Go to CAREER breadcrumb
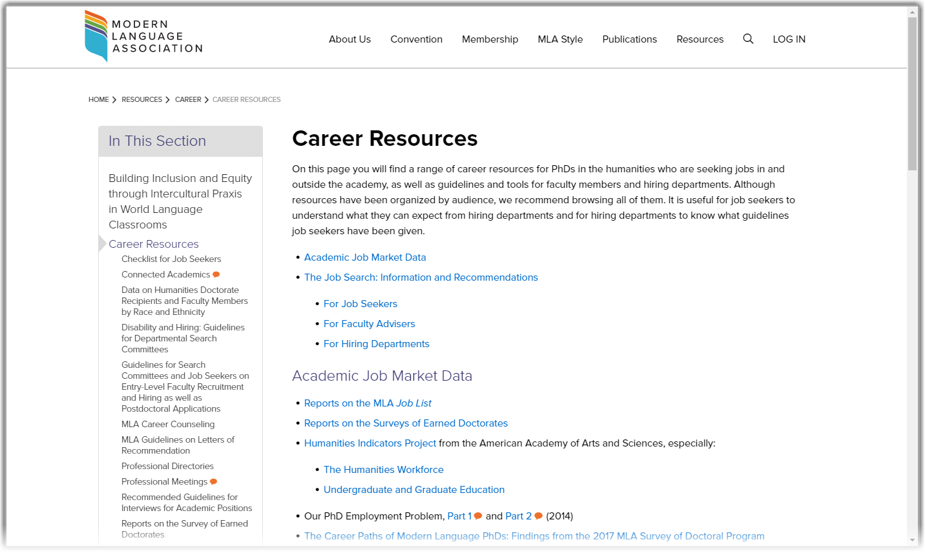 tap(188, 100)
